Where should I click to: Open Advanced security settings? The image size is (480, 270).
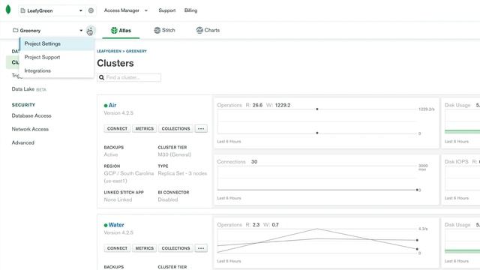pos(23,142)
